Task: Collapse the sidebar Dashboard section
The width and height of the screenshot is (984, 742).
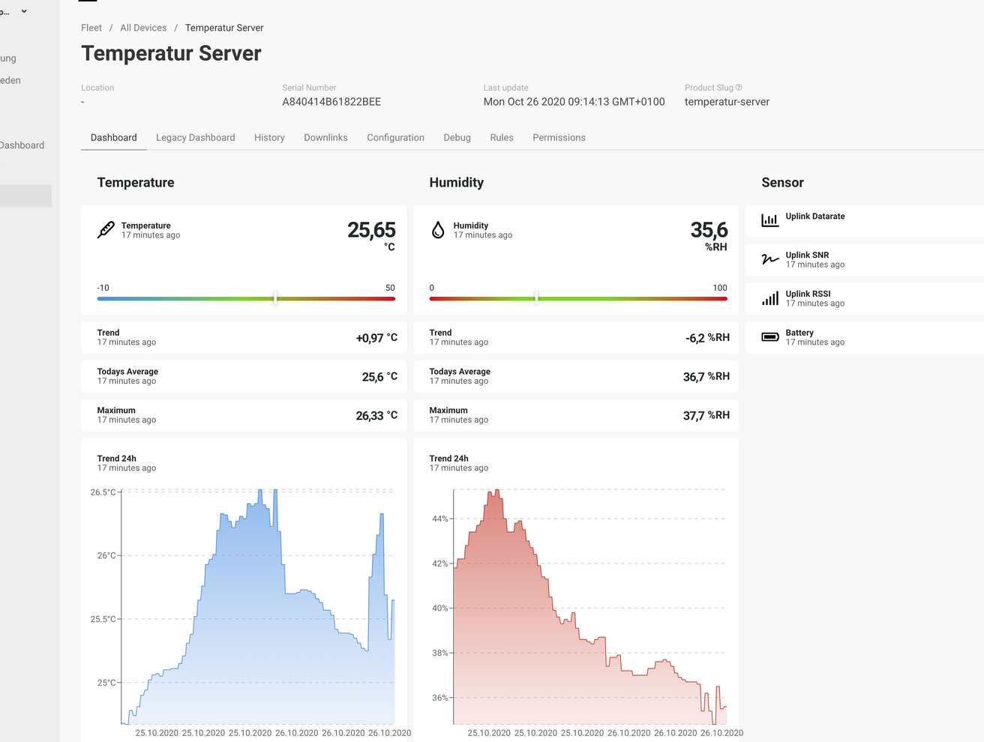Action: point(22,145)
